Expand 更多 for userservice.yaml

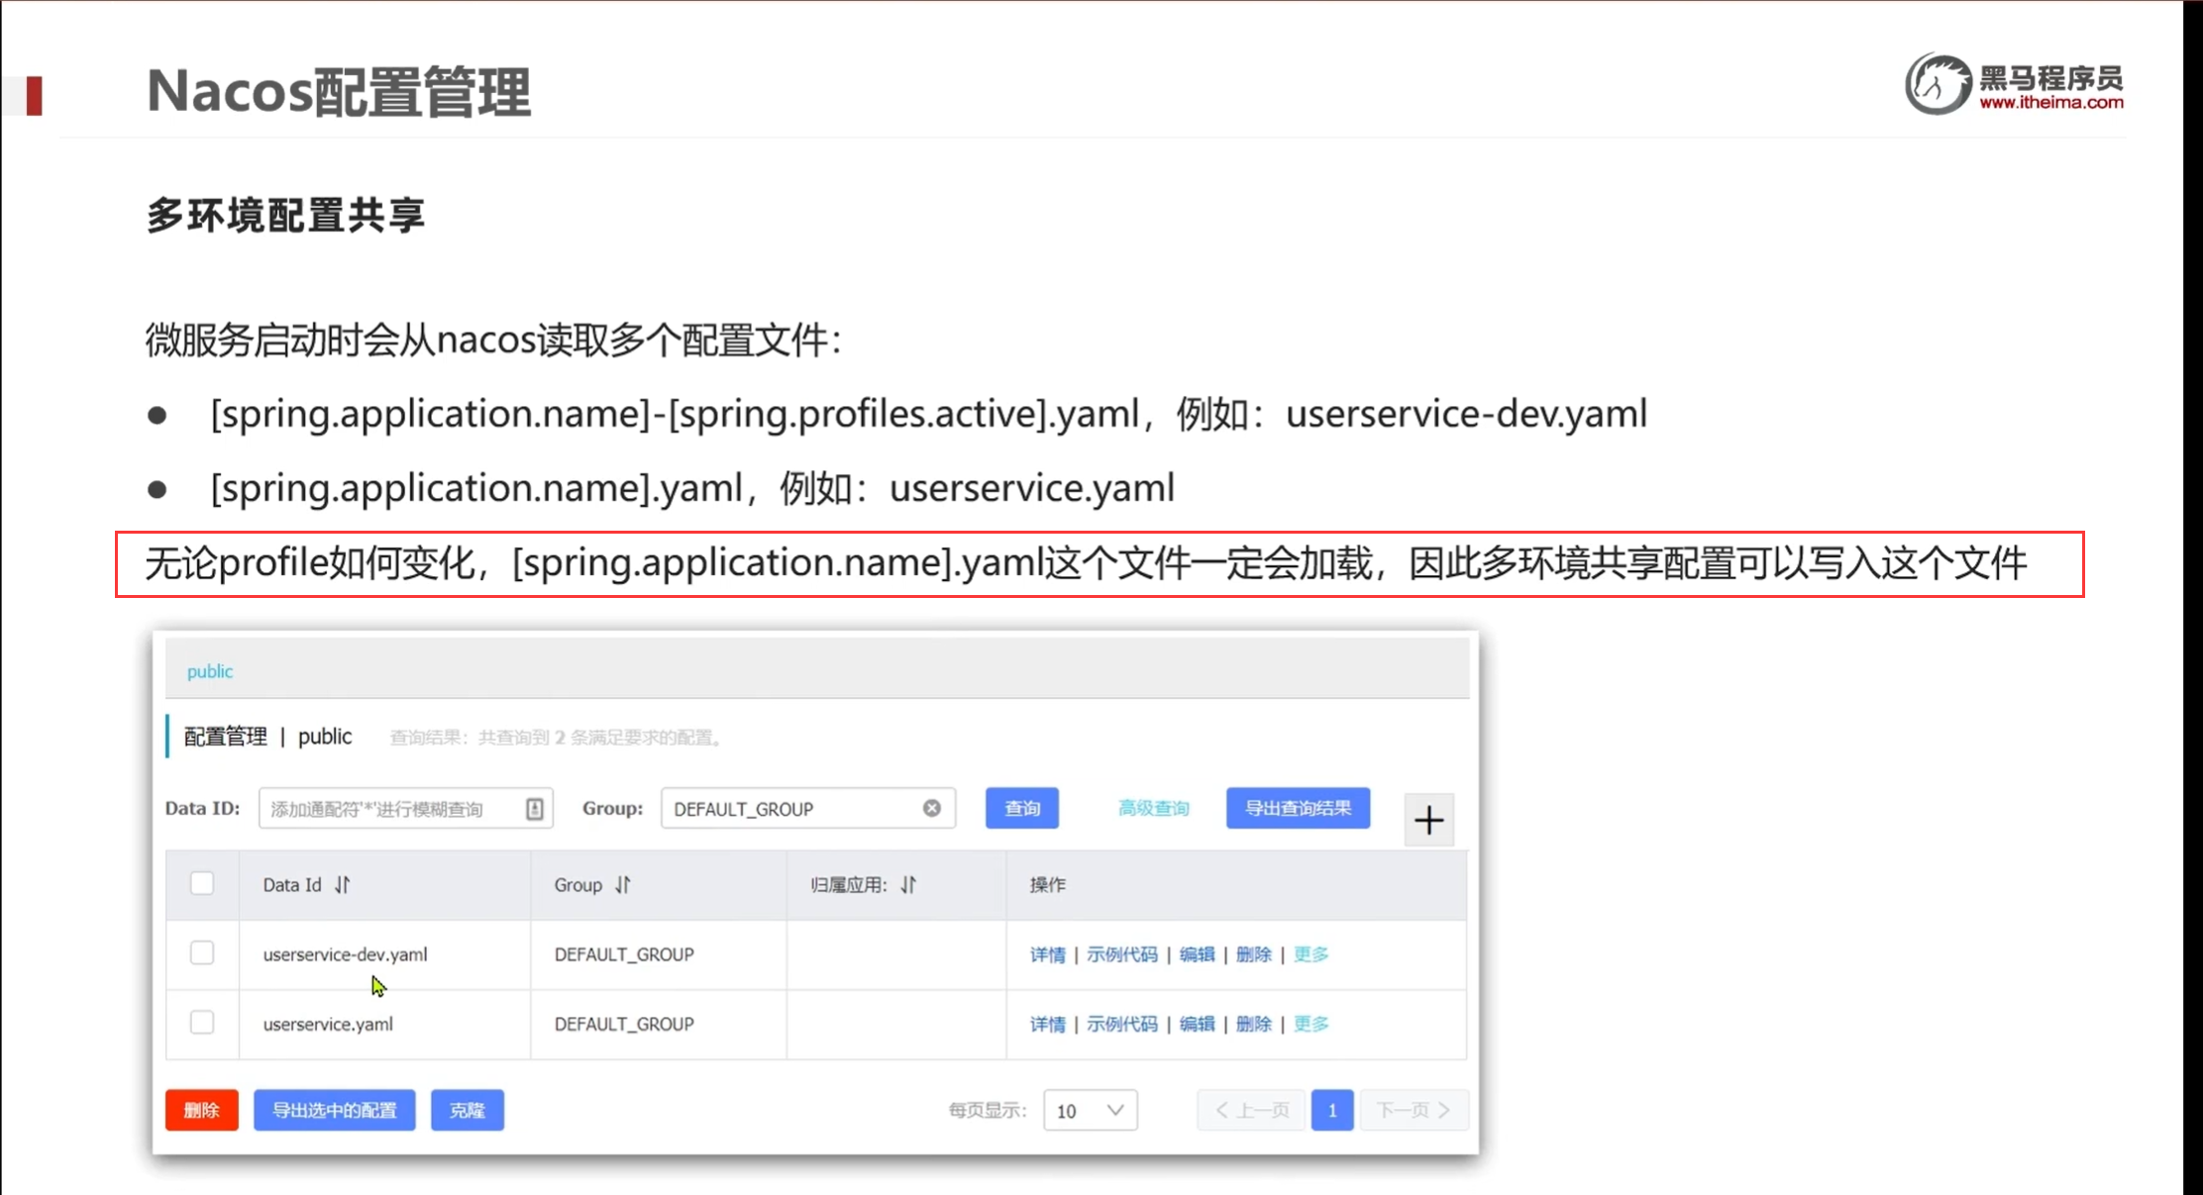click(x=1311, y=1024)
